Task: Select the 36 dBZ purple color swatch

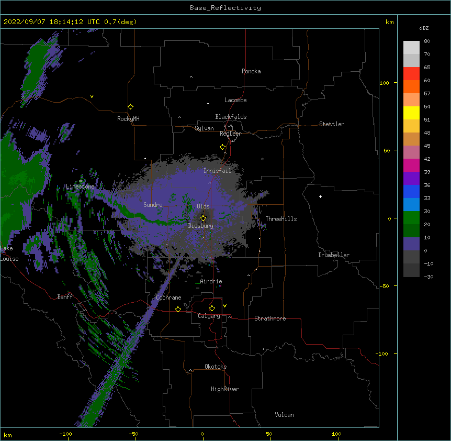Action: [411, 178]
